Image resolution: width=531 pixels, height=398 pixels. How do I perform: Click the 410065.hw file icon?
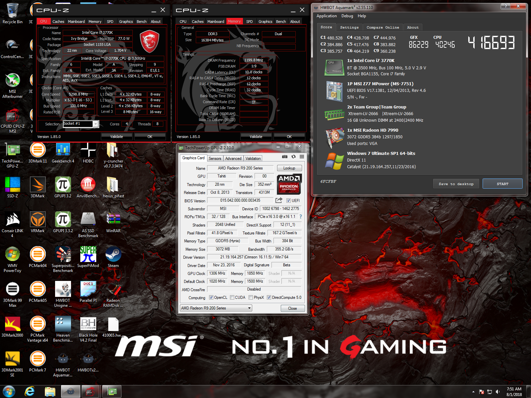point(113,327)
